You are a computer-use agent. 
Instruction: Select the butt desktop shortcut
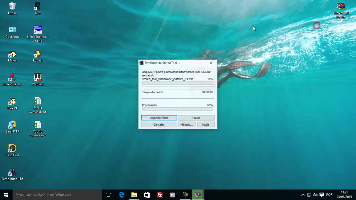[x=38, y=8]
